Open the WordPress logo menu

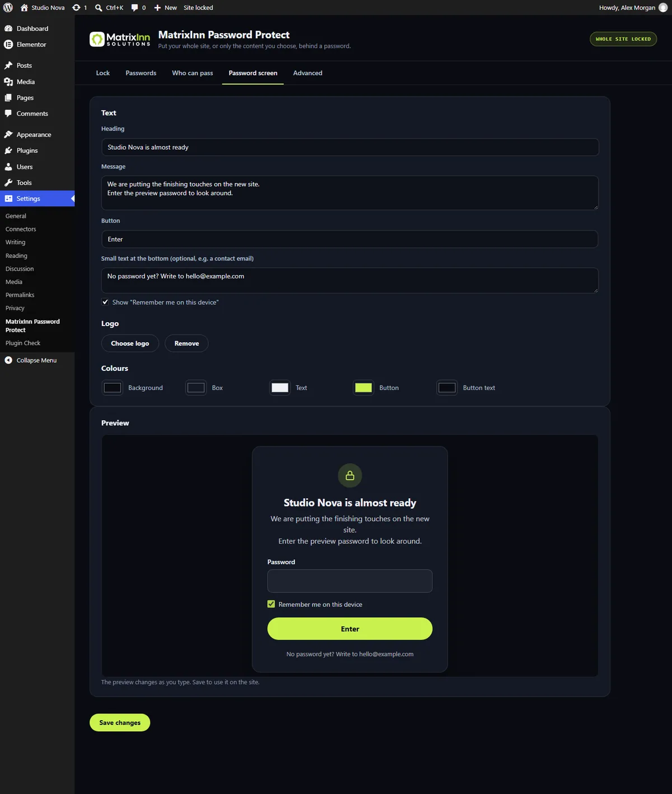[x=8, y=7]
